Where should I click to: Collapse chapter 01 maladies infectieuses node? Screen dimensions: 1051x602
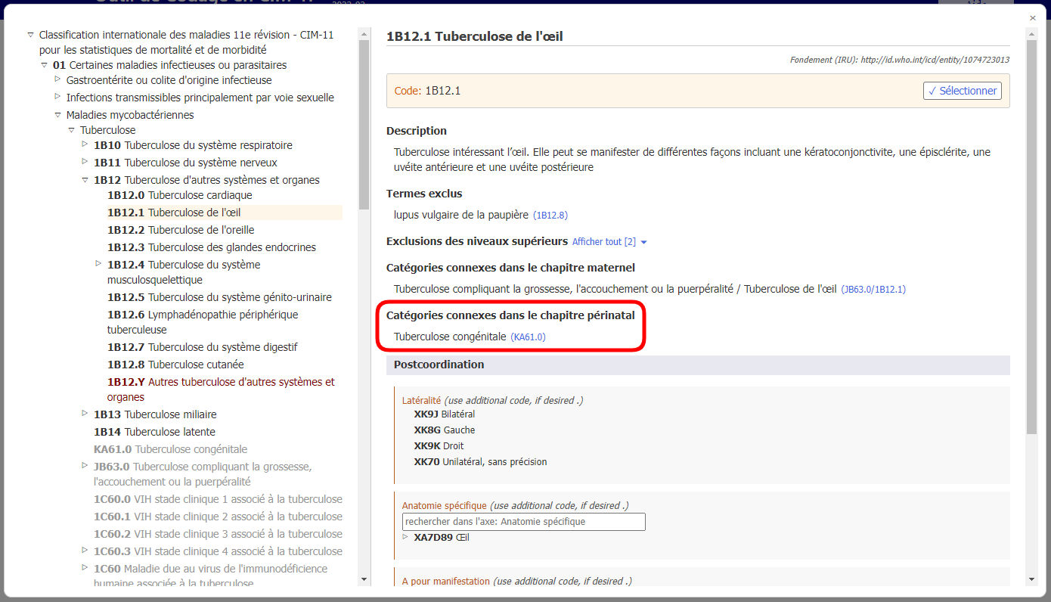[x=44, y=65]
